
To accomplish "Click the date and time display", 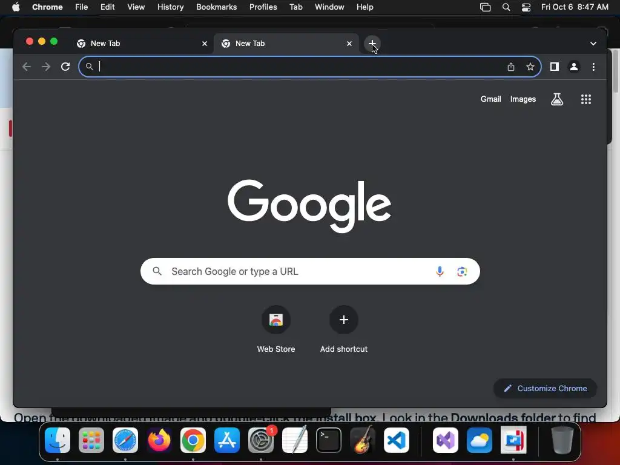I will coord(575,7).
